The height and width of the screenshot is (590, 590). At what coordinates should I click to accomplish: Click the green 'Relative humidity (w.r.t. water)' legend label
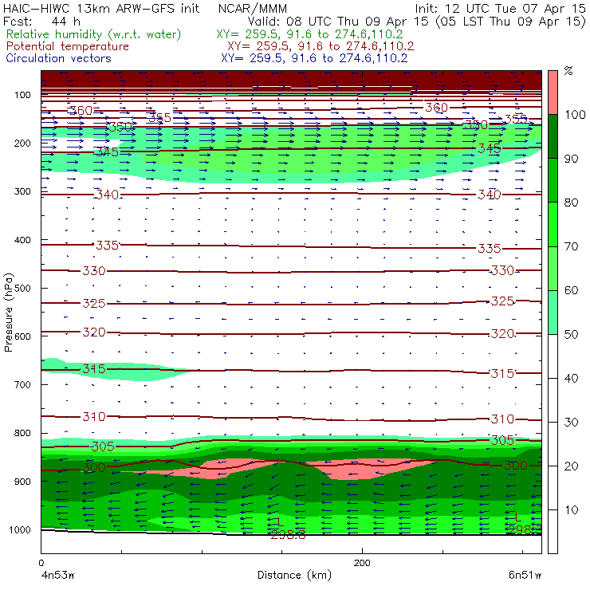(x=94, y=34)
